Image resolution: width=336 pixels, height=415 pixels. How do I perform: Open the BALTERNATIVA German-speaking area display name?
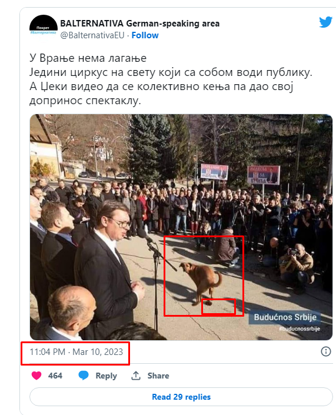pos(139,24)
